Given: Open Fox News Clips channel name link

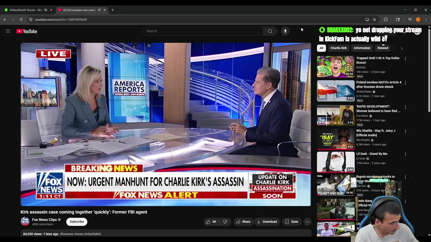Looking at the screenshot, I should point(44,220).
